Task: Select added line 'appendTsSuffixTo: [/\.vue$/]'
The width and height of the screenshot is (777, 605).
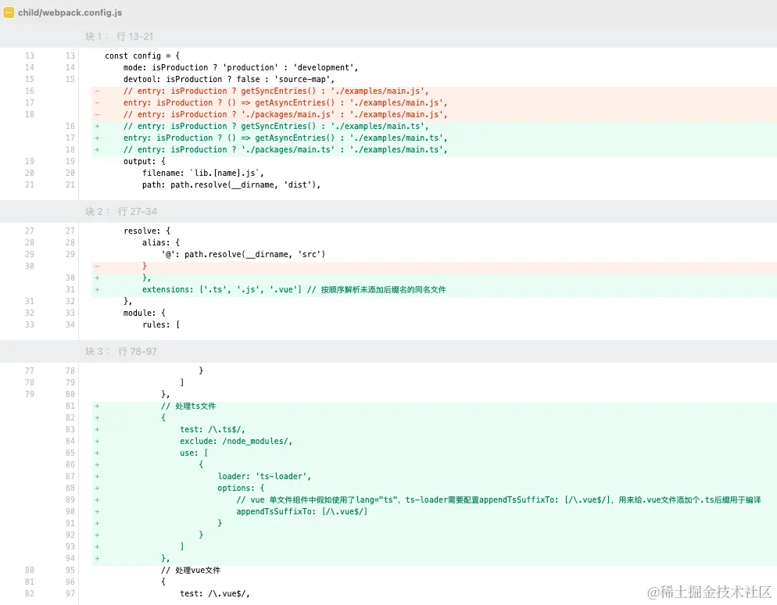Action: click(303, 511)
